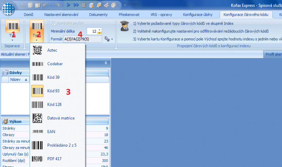Click the new batch stacked pages icon
The image size is (282, 167).
point(91,5)
